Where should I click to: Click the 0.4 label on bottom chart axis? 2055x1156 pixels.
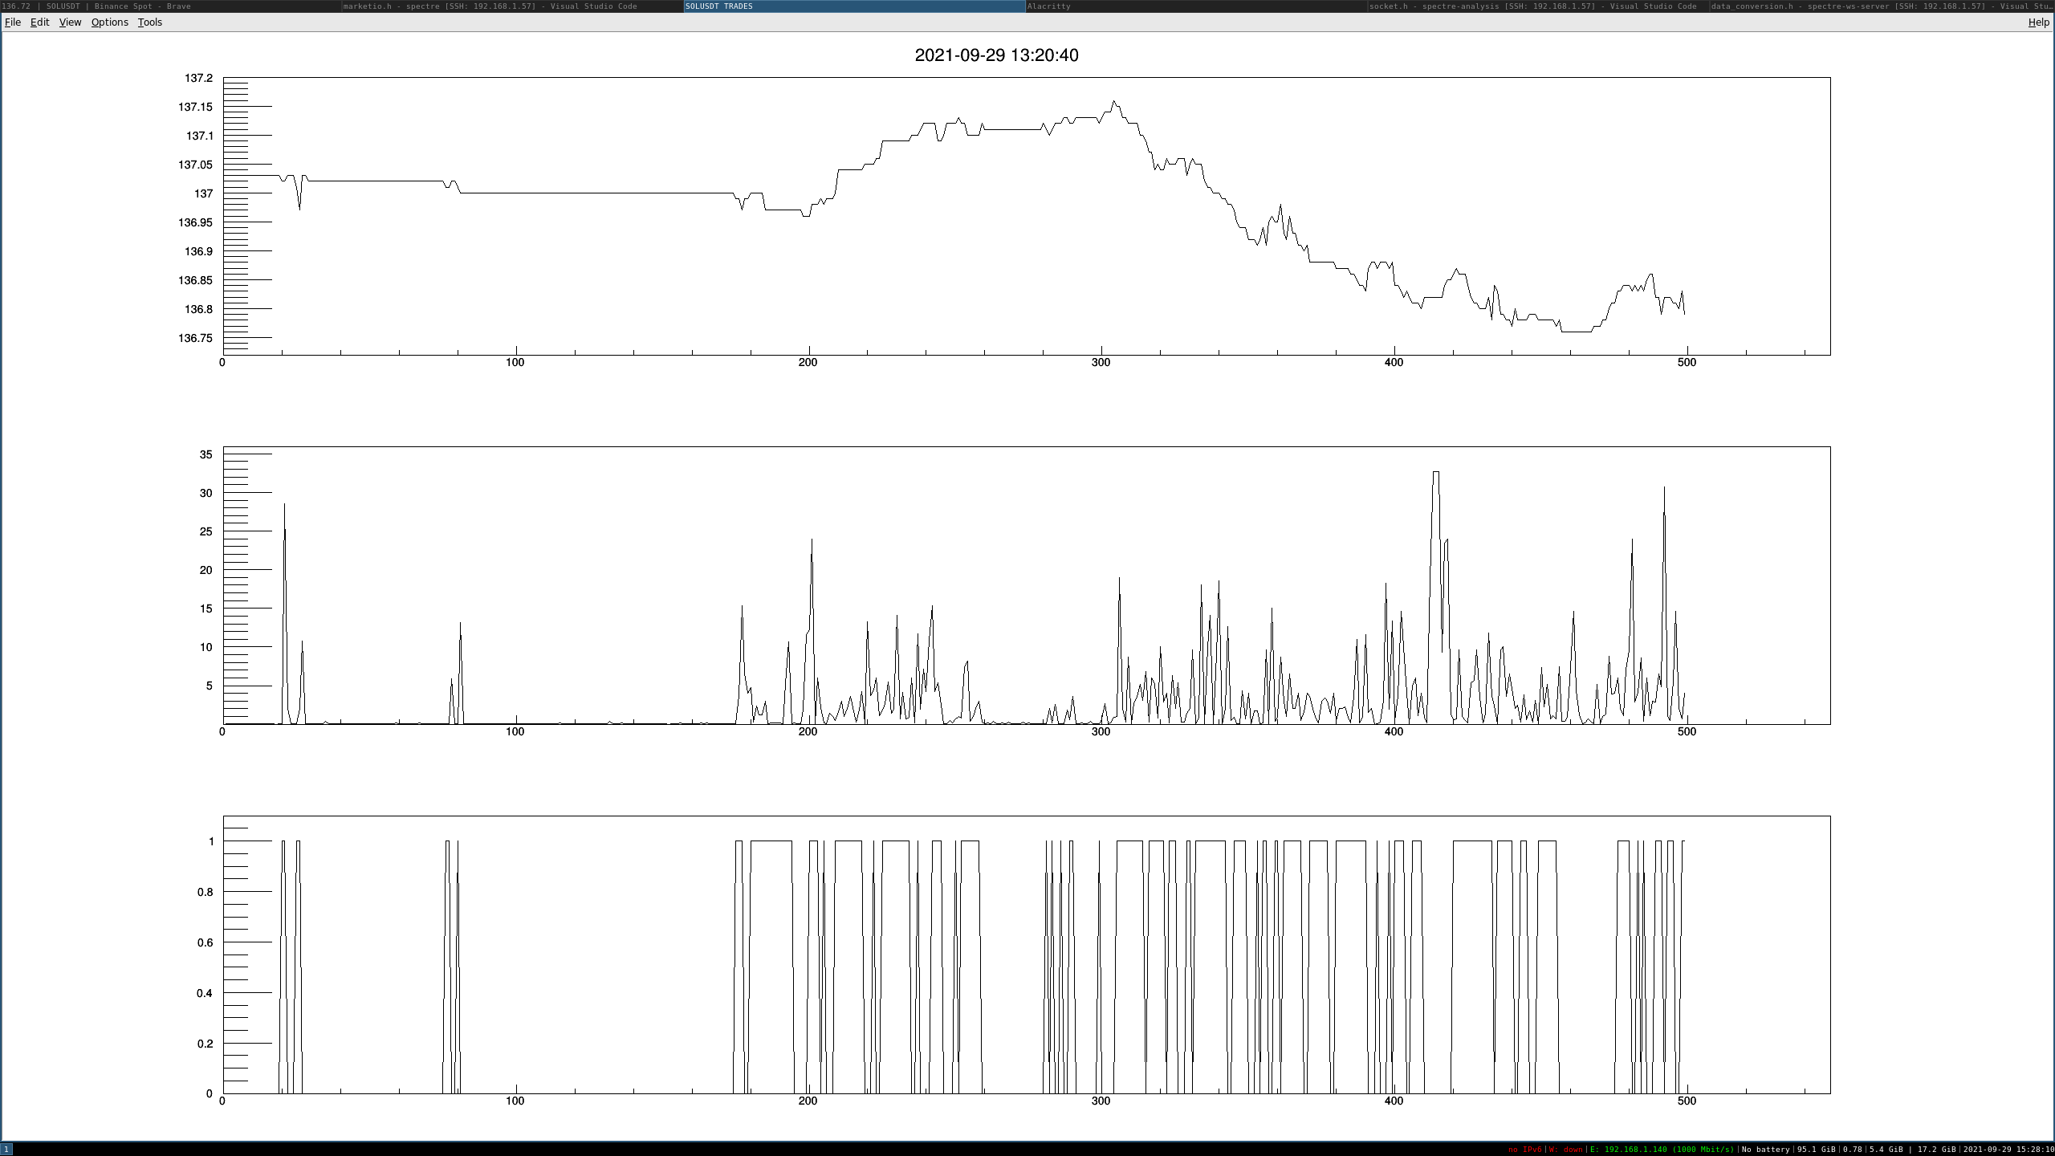[x=205, y=993]
